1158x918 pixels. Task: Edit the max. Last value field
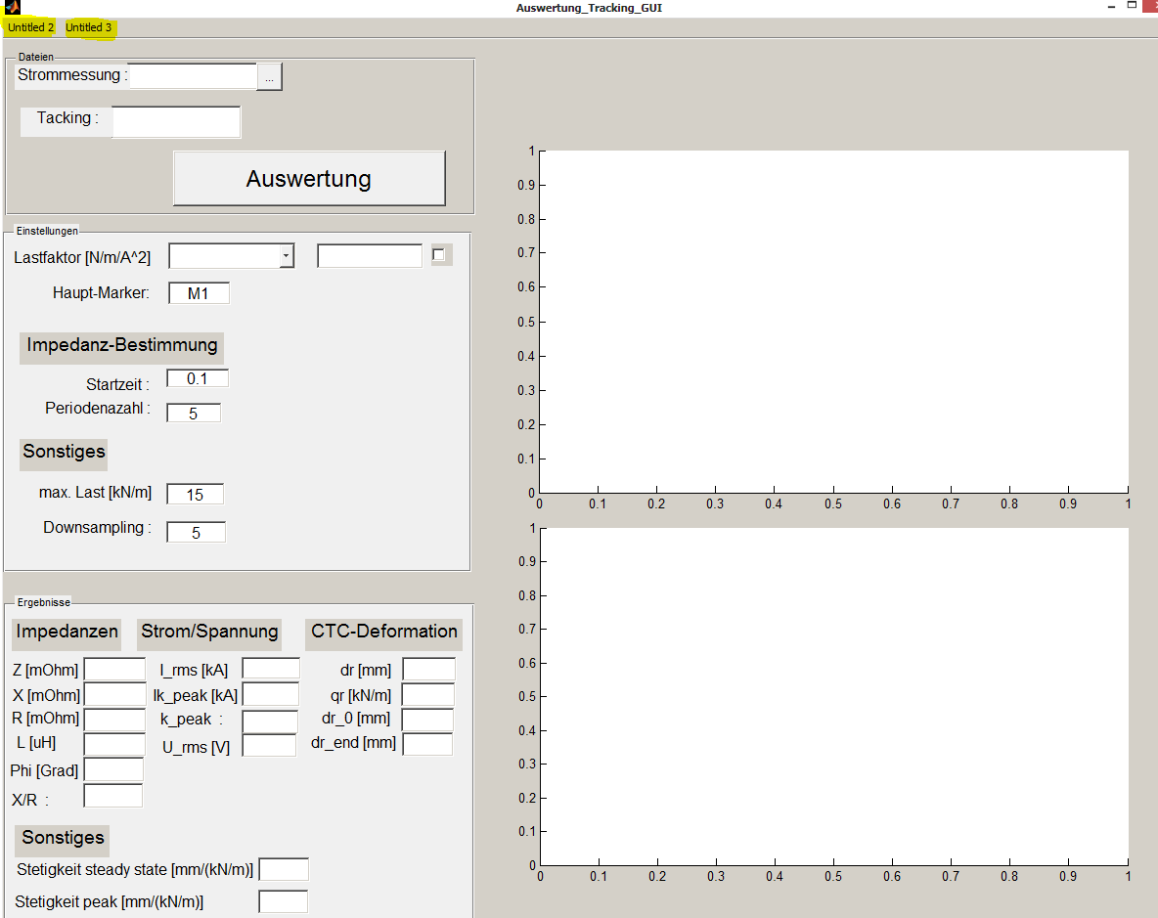pos(195,494)
